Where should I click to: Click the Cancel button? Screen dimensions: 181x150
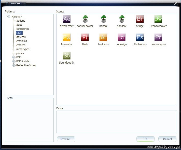(x=167, y=139)
